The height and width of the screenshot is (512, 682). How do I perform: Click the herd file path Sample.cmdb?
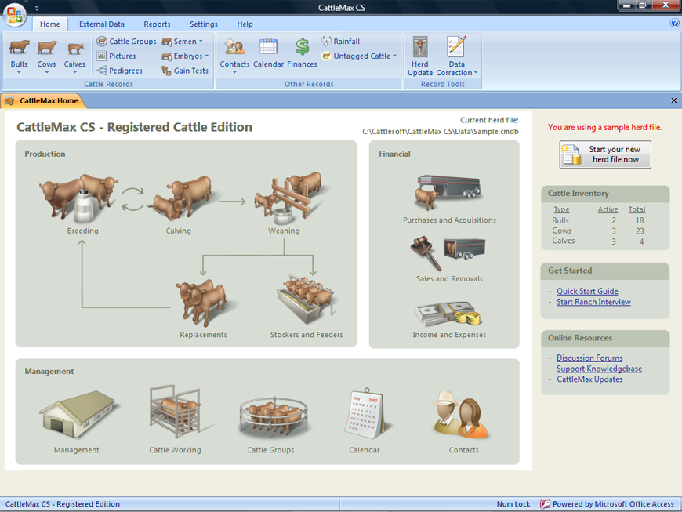click(x=441, y=132)
